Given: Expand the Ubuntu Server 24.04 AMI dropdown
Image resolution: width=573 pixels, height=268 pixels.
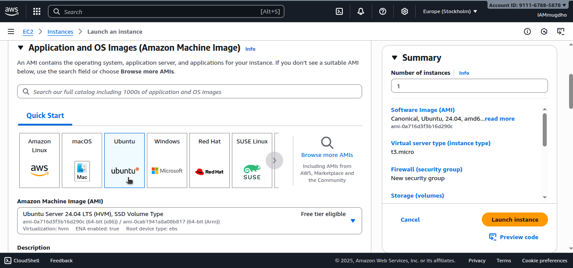Looking at the screenshot, I should coord(353,221).
